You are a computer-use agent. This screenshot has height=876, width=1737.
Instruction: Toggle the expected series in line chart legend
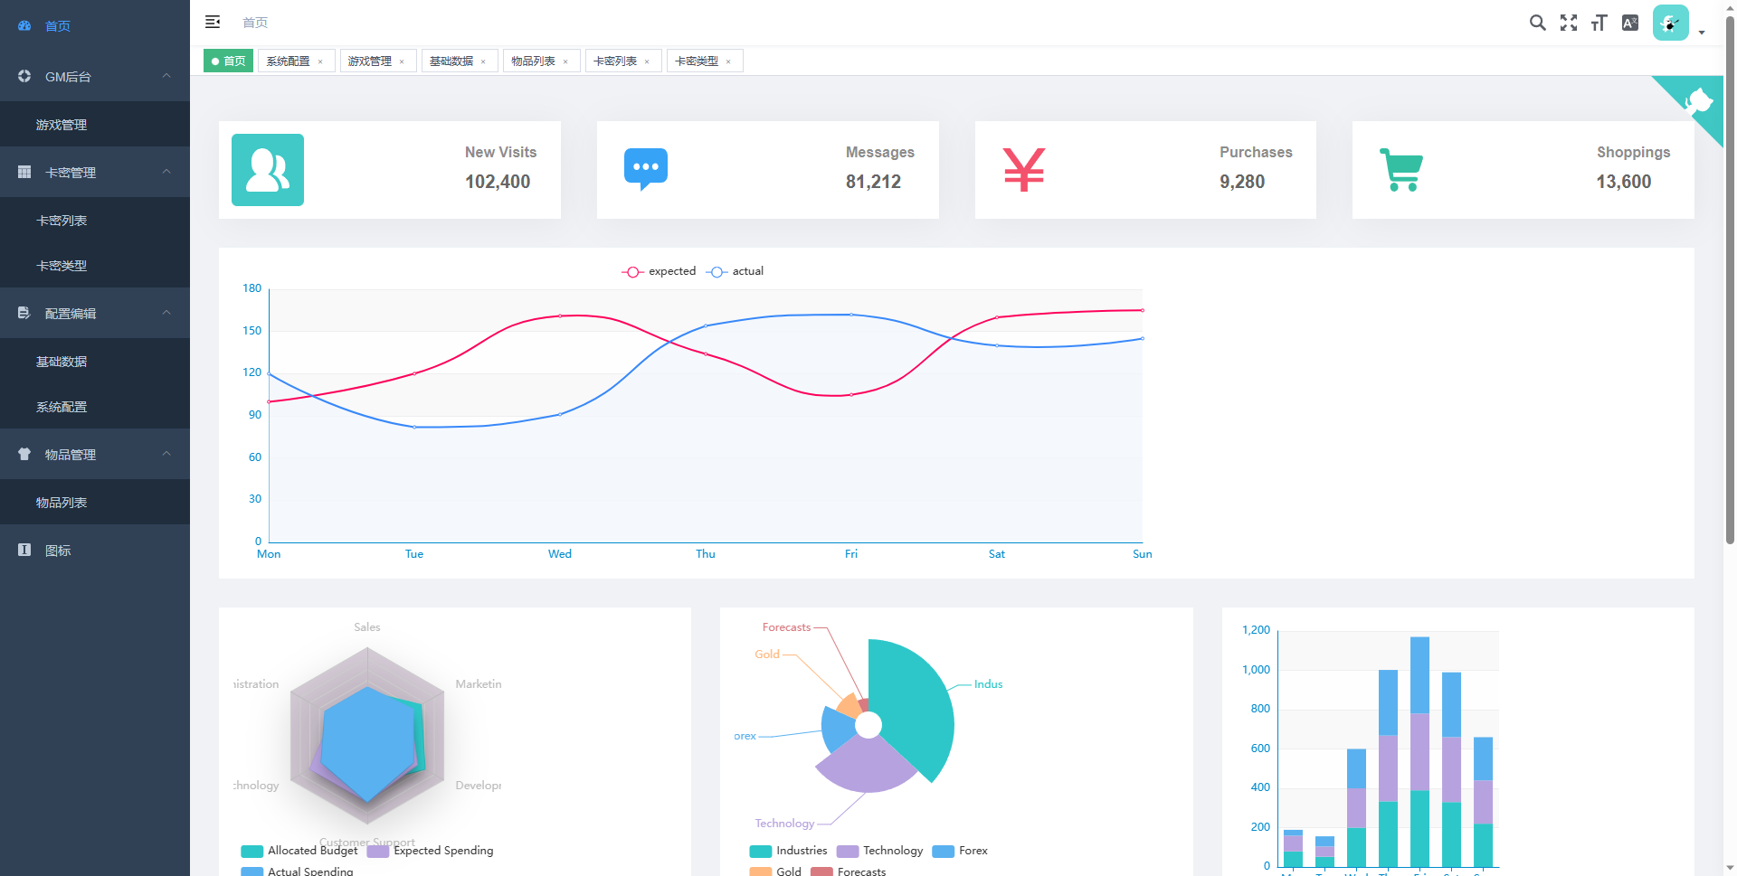(659, 271)
